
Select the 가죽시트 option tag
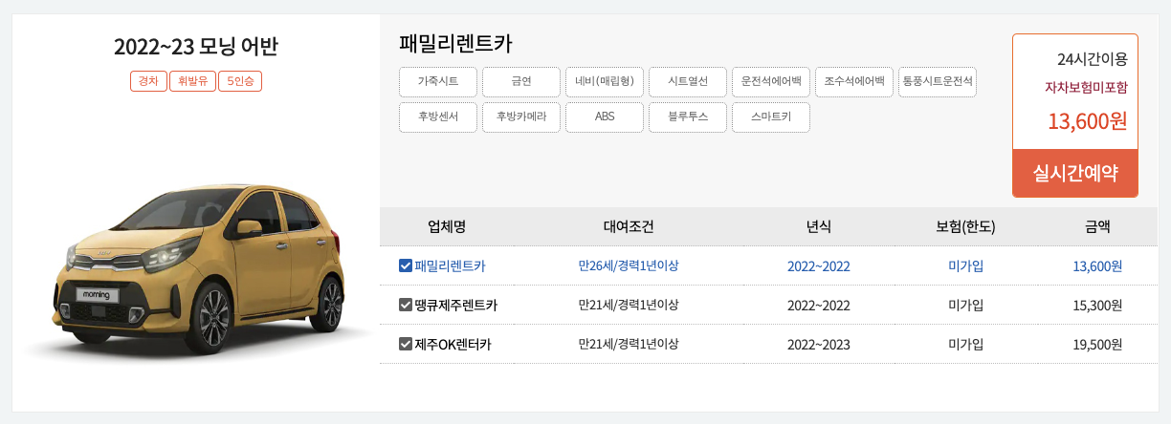pyautogui.click(x=438, y=82)
